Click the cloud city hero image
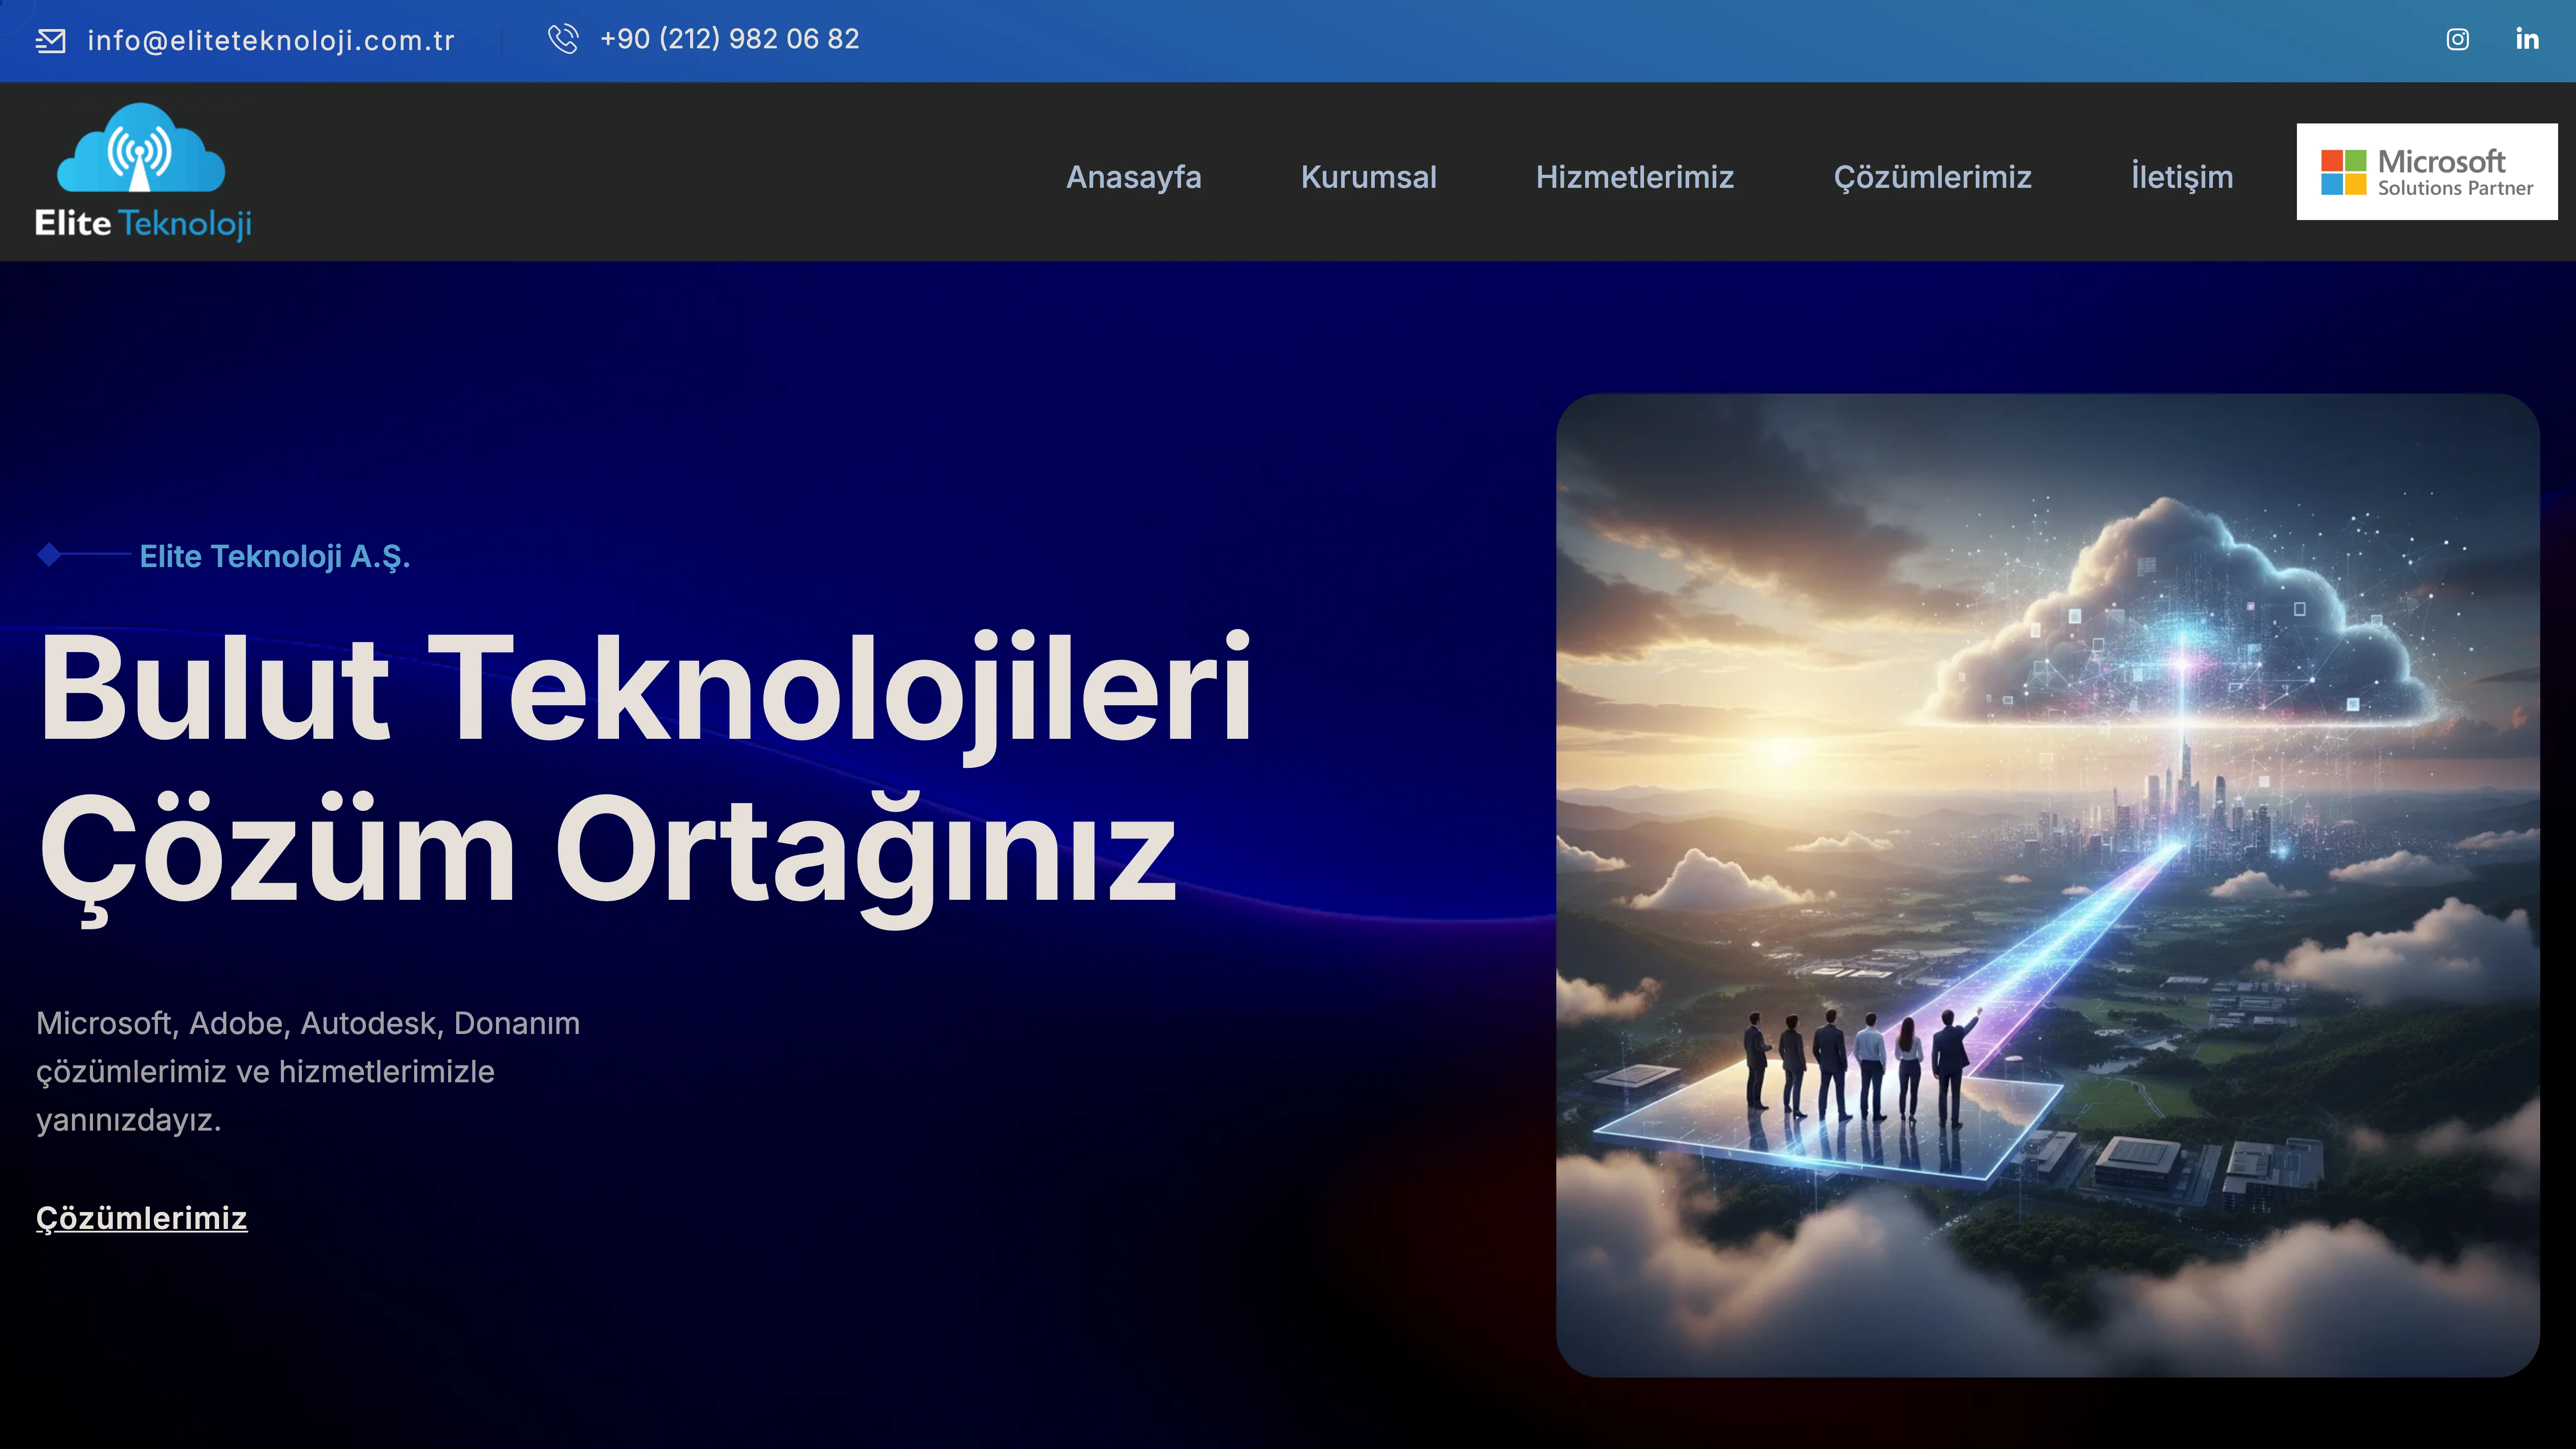The height and width of the screenshot is (1449, 2576). pyautogui.click(x=2047, y=885)
